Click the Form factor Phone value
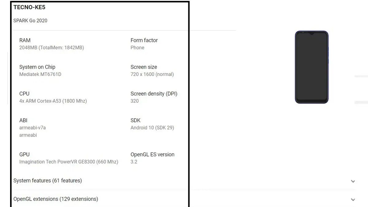This screenshot has width=368, height=207. [x=137, y=48]
